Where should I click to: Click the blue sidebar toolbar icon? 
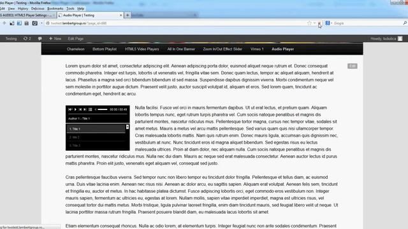19,23
